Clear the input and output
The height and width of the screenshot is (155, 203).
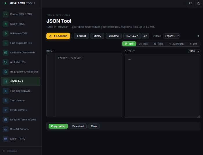pos(94,126)
